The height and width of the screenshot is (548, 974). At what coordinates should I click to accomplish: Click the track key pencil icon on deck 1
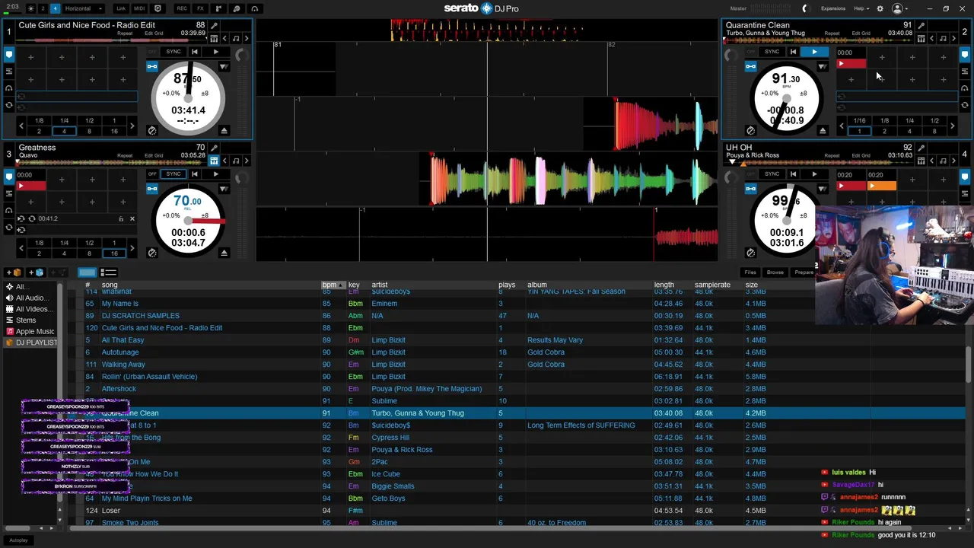click(x=215, y=26)
